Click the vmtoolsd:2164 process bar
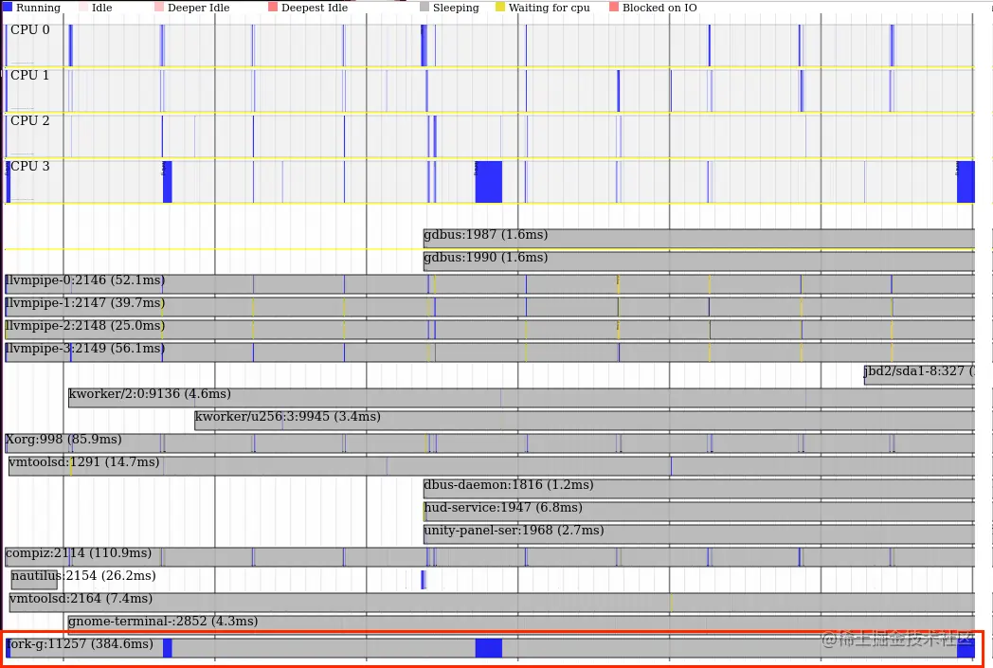The height and width of the screenshot is (668, 993). coord(492,603)
